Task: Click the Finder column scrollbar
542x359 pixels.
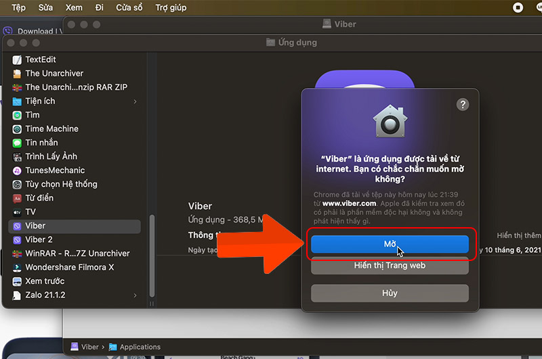Action: point(152,256)
